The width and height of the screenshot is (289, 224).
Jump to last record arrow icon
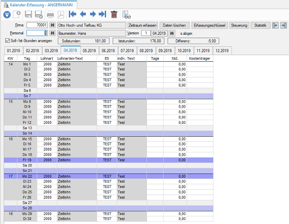coord(102,14)
